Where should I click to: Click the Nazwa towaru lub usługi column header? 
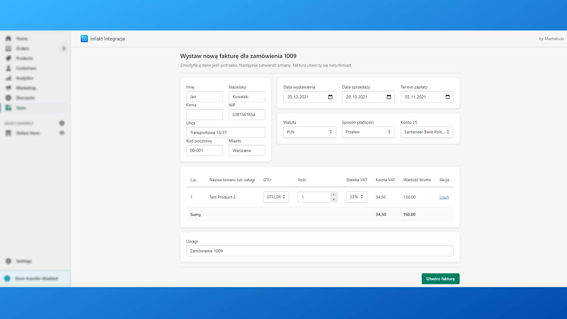point(232,180)
